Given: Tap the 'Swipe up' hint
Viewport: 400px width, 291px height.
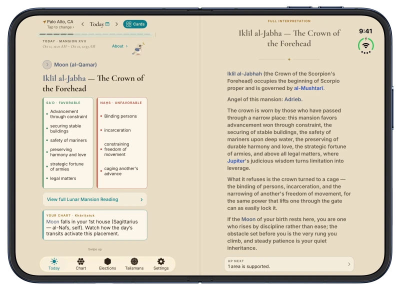Looking at the screenshot, I should coord(95,249).
